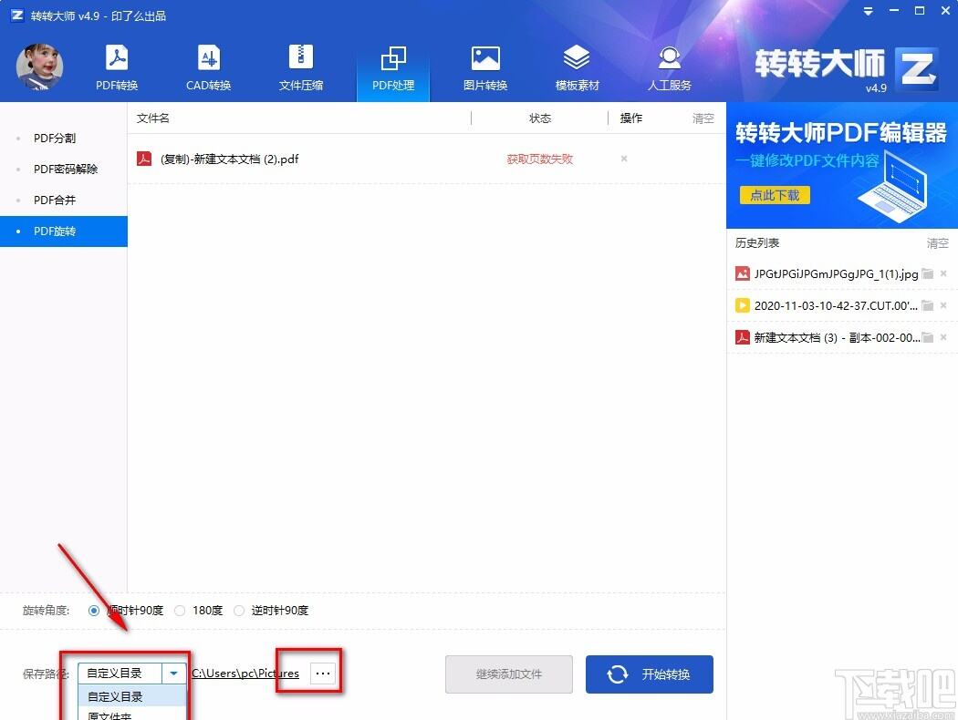The image size is (958, 720).
Task: Browse for folder with the ... button
Action: click(x=323, y=674)
